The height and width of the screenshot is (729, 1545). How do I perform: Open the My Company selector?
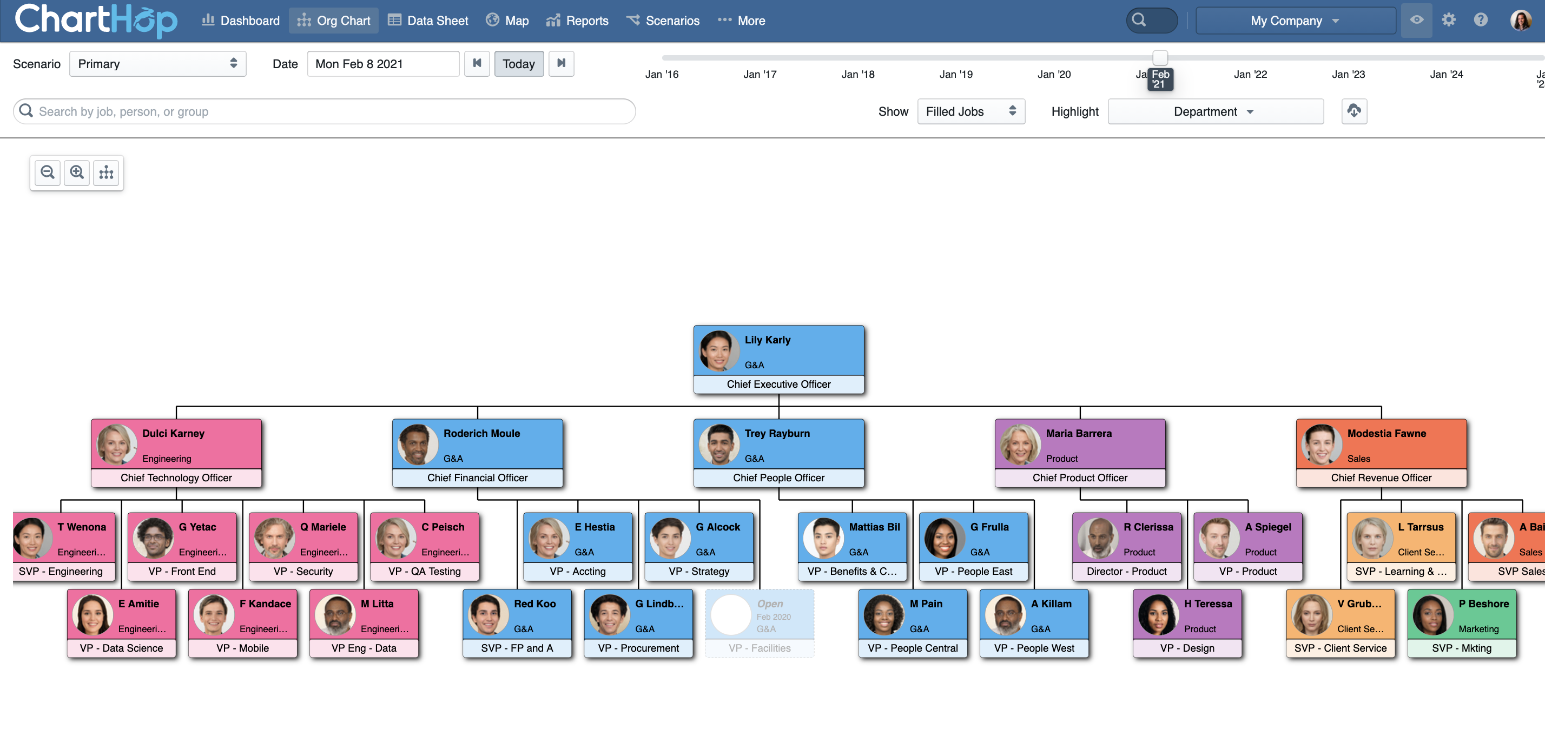1295,20
